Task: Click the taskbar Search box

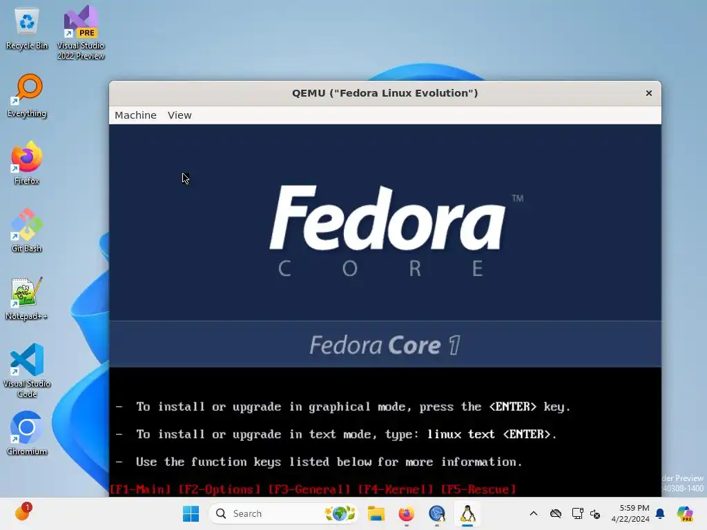Action: (284, 513)
